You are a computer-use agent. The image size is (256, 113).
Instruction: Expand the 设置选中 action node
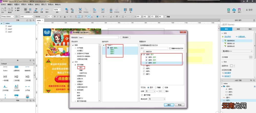point(76,84)
